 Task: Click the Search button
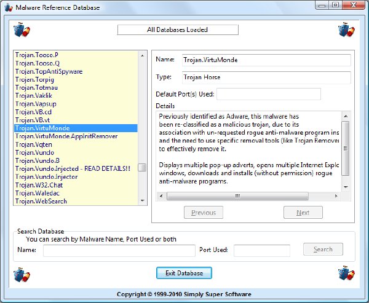[323, 249]
